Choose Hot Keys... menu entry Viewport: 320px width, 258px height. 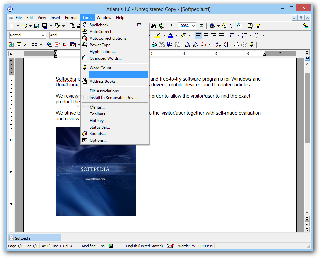[x=115, y=121]
